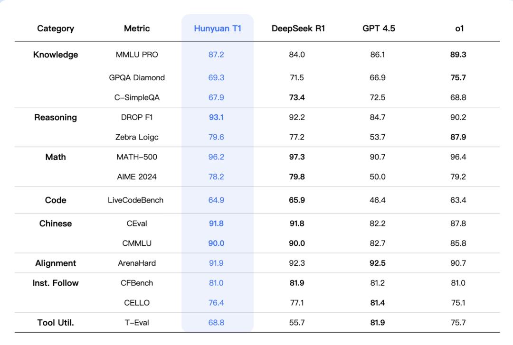This screenshot has width=513, height=345.
Task: Click the Category column header
Action: (x=56, y=28)
